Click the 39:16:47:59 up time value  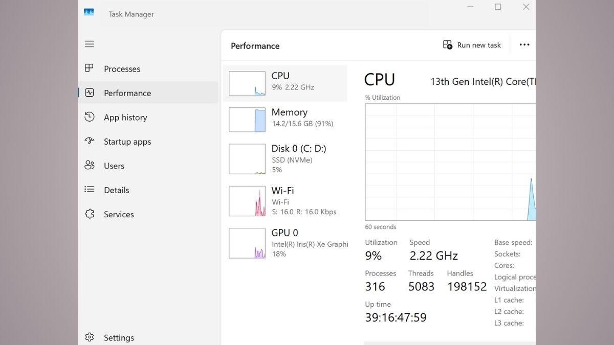point(396,317)
